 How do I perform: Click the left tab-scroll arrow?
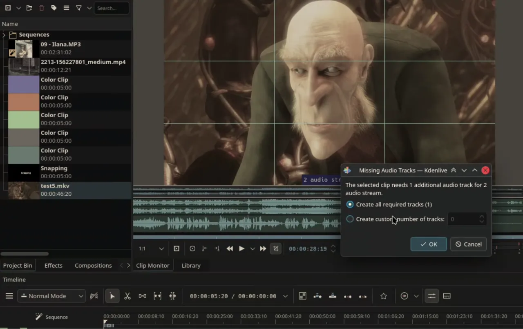pyautogui.click(x=121, y=265)
